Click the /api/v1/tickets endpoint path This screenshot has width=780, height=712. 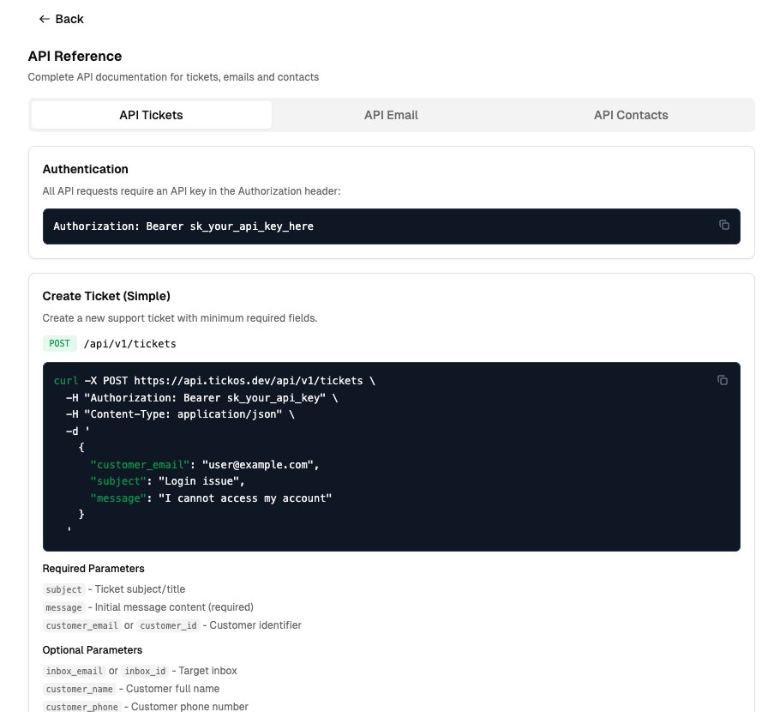click(129, 344)
